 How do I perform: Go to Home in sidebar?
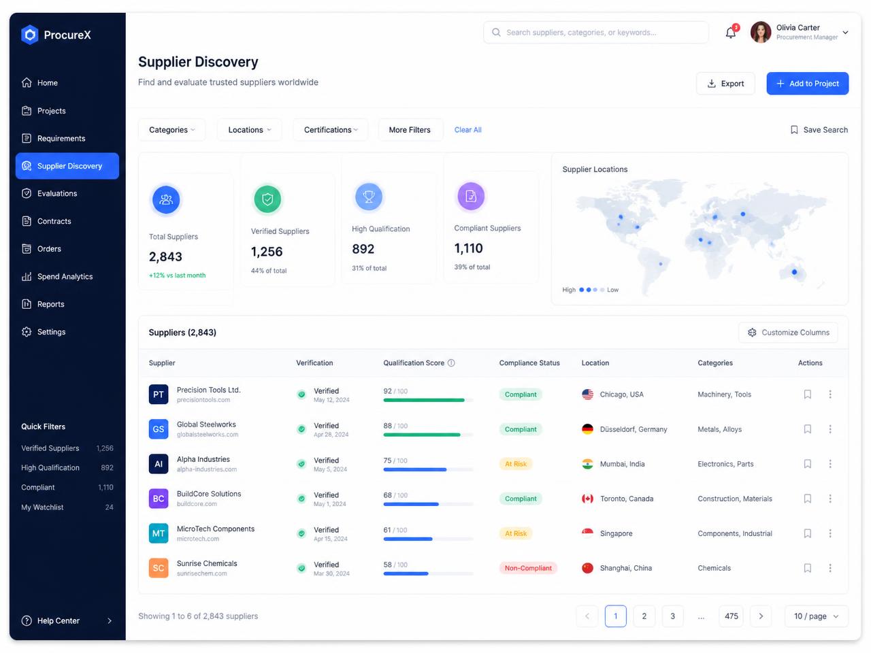click(67, 83)
